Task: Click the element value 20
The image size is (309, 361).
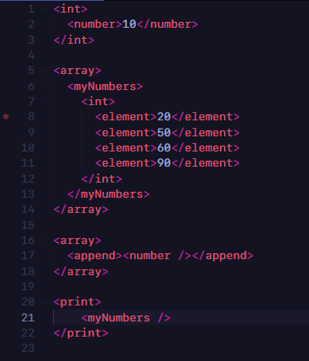Action: click(x=164, y=117)
